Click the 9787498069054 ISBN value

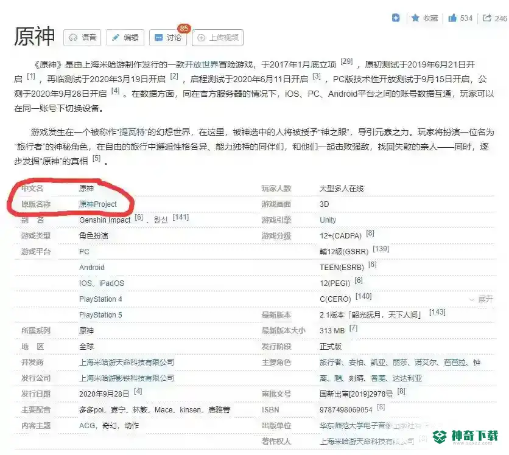(x=346, y=410)
